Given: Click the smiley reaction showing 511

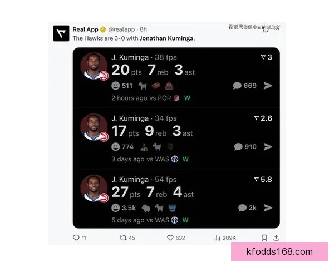Looking at the screenshot, I should (x=122, y=86).
